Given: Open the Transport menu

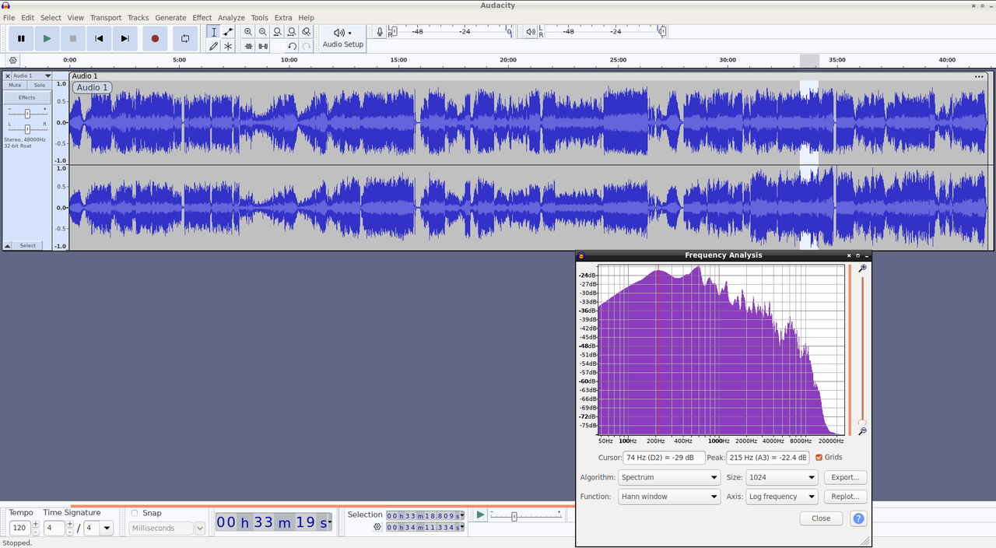Looking at the screenshot, I should (x=106, y=17).
